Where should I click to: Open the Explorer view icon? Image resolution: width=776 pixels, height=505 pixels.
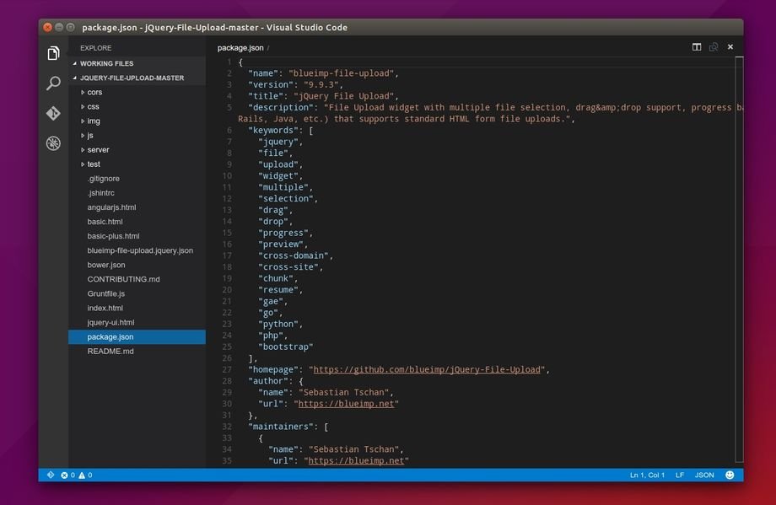53,54
